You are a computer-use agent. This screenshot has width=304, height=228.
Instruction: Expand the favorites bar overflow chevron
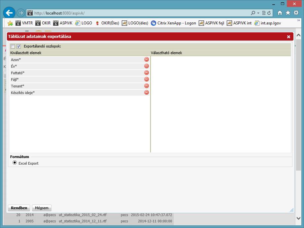point(299,20)
